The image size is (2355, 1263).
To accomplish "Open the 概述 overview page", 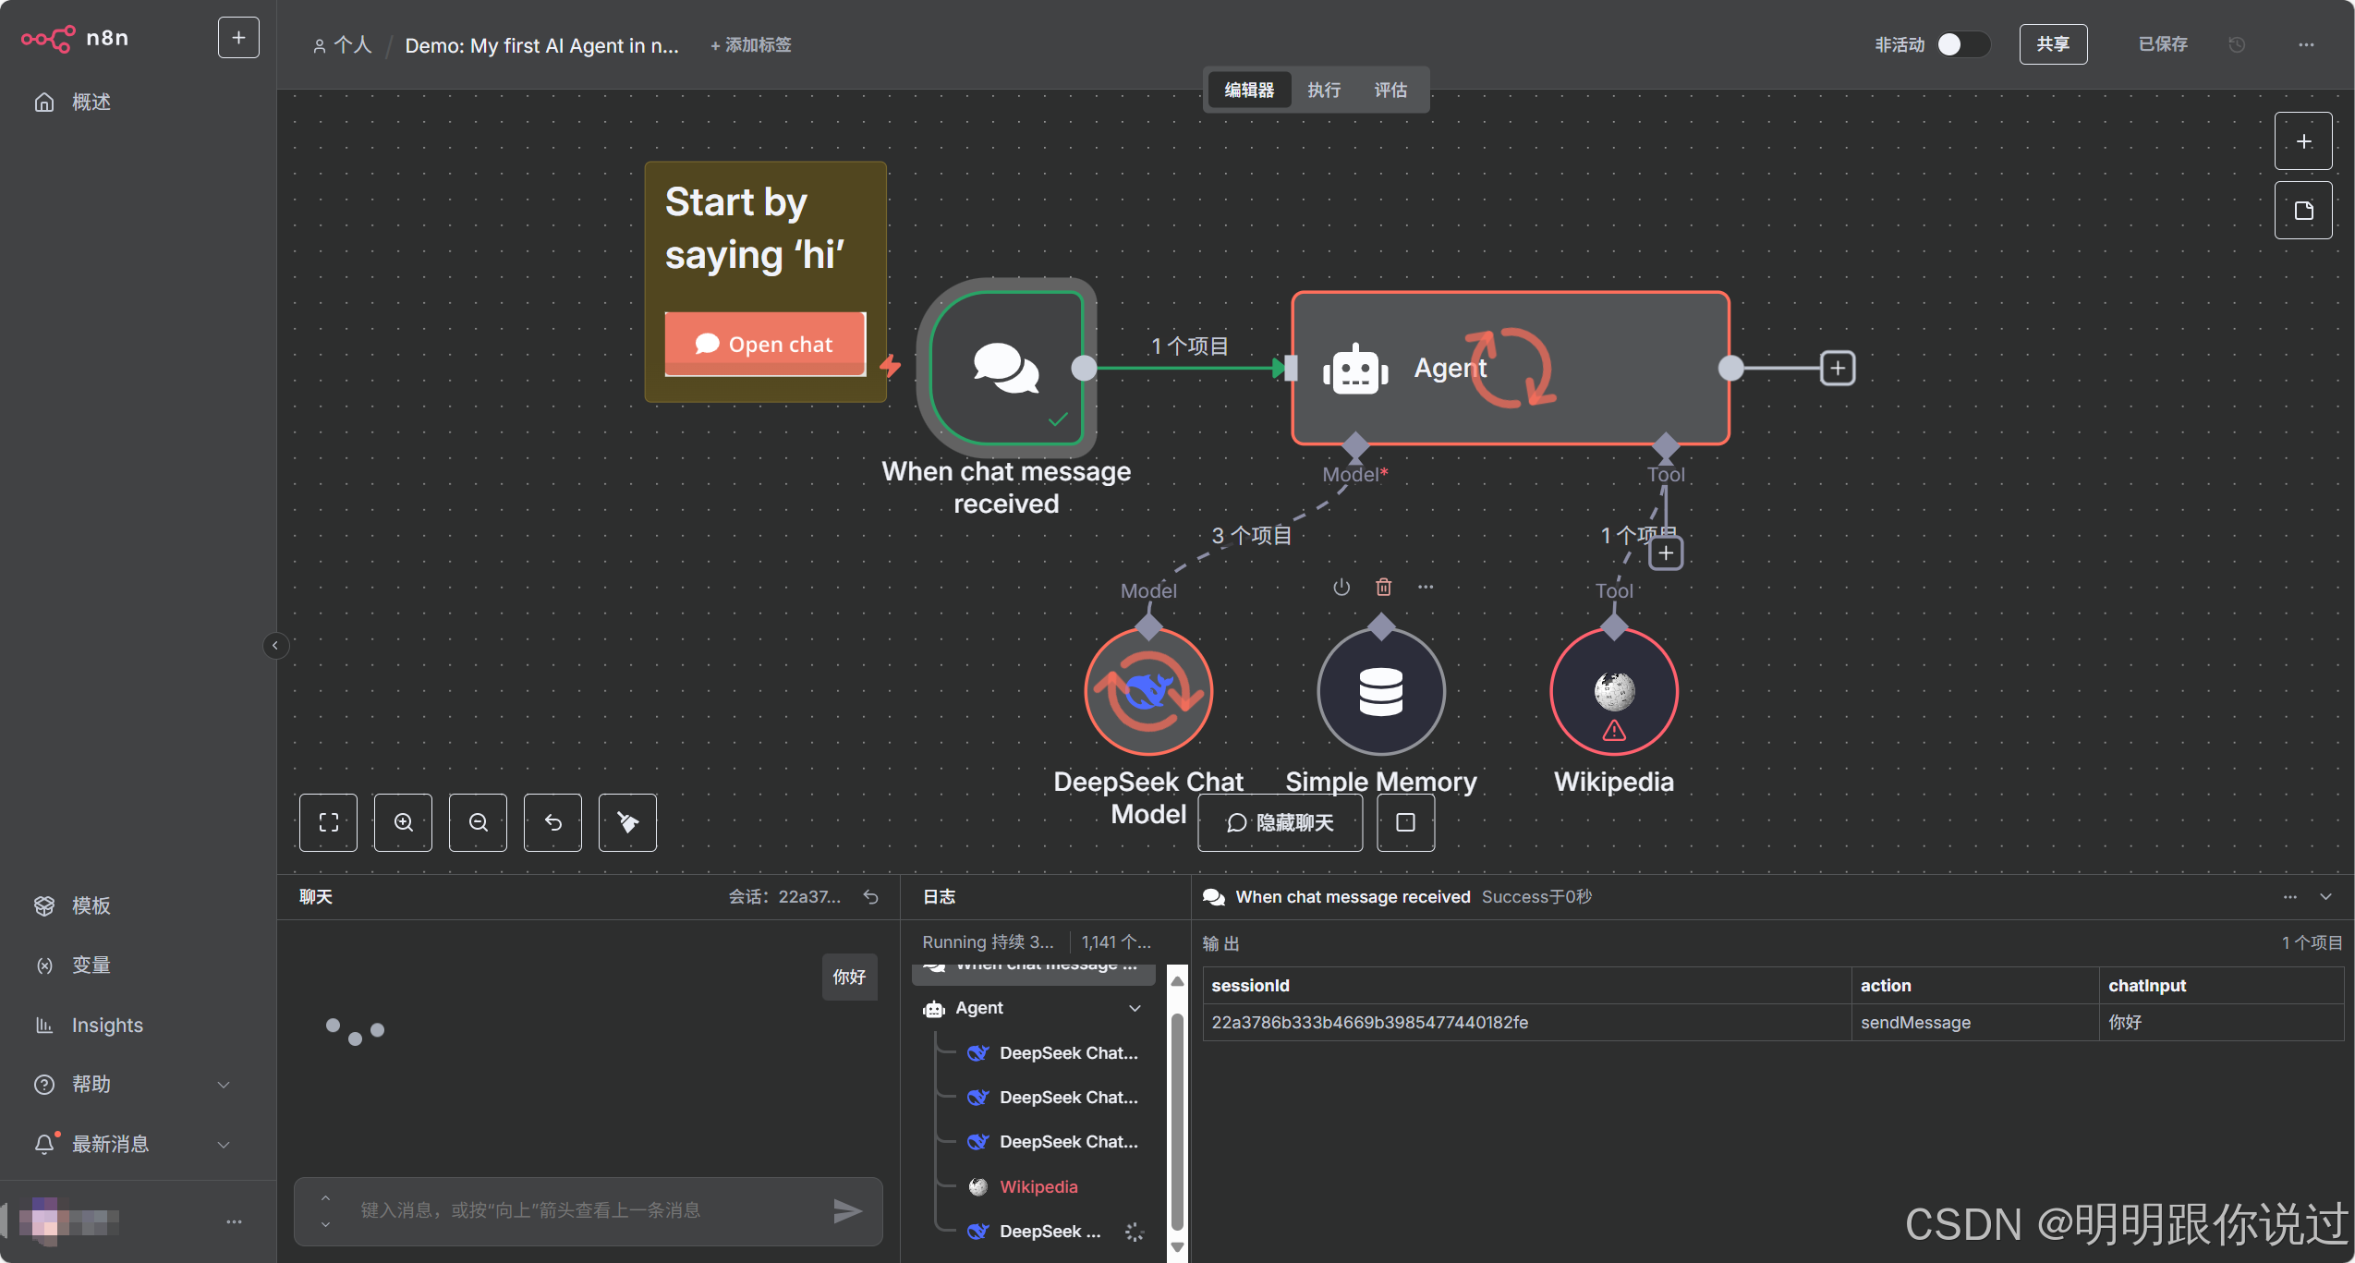I will pos(91,102).
